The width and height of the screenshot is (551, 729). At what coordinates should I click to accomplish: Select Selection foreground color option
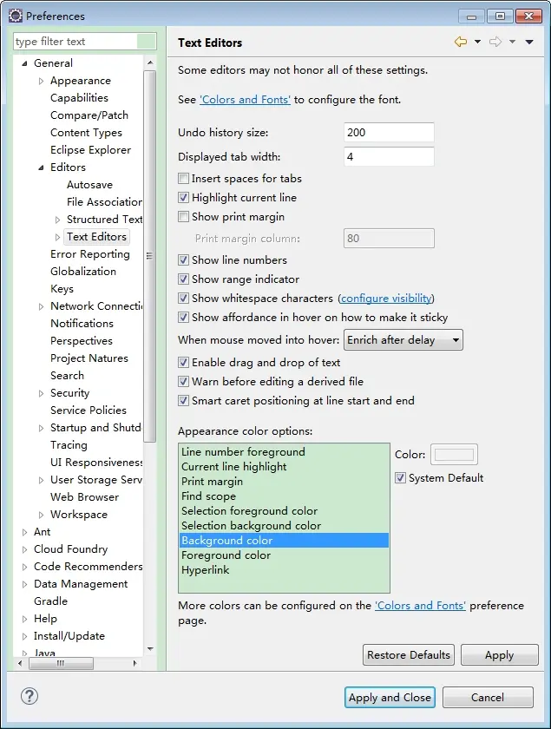tap(284, 511)
